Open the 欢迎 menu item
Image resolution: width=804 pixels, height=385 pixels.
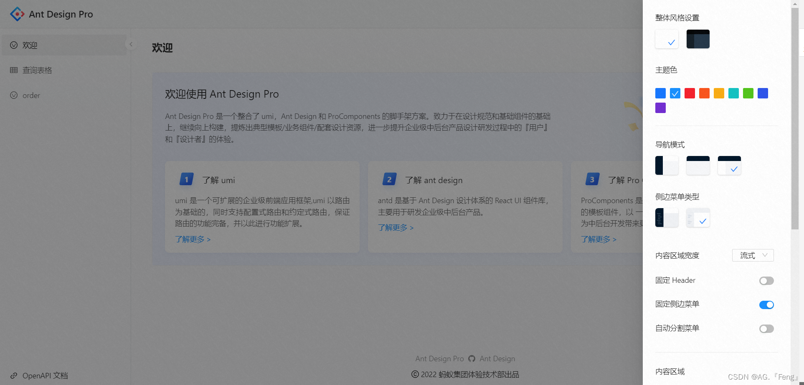click(x=64, y=45)
